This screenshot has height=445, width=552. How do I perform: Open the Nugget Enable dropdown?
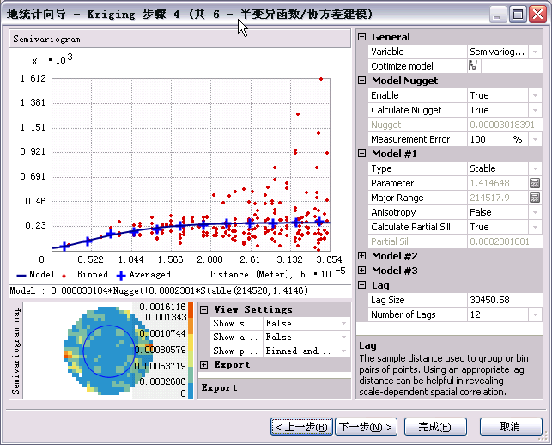pyautogui.click(x=535, y=95)
